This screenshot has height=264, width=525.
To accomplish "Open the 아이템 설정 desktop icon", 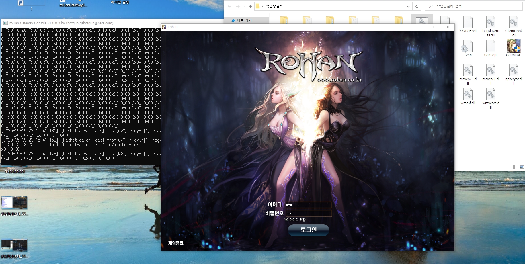I will coord(120,2).
